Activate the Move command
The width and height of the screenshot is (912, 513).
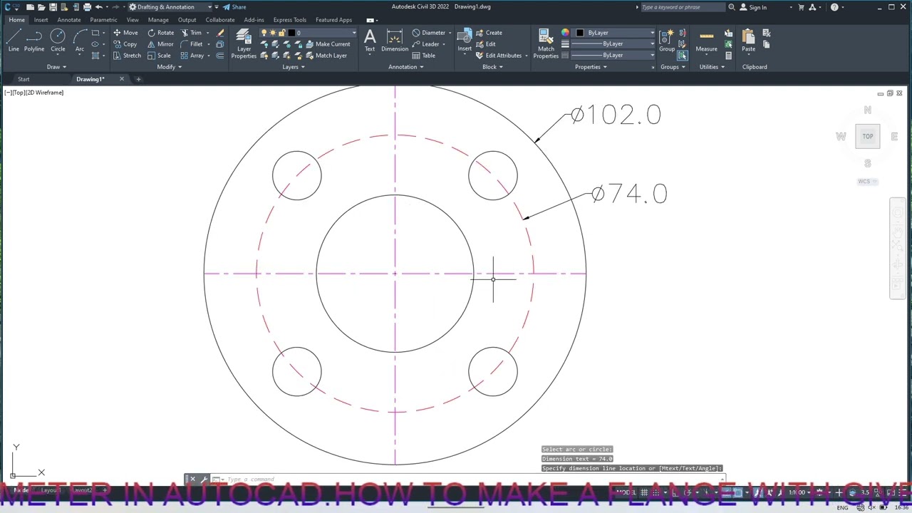125,33
